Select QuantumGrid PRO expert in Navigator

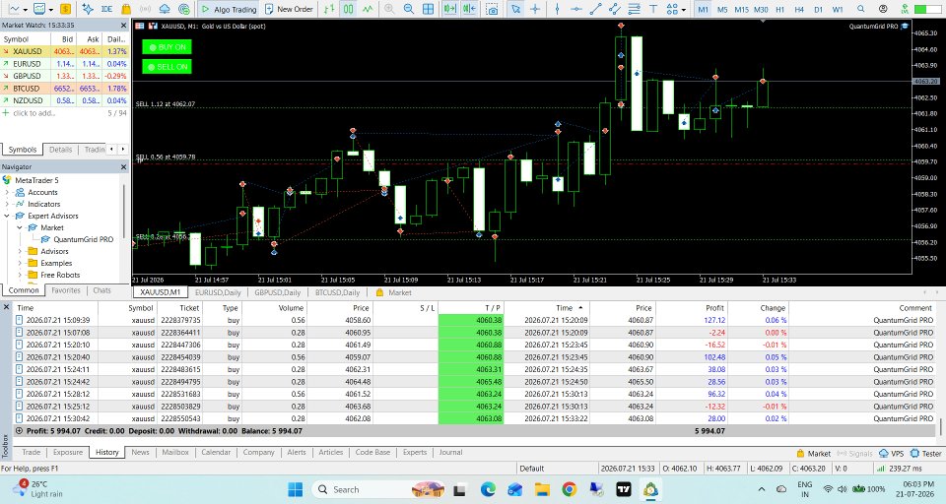pos(83,239)
